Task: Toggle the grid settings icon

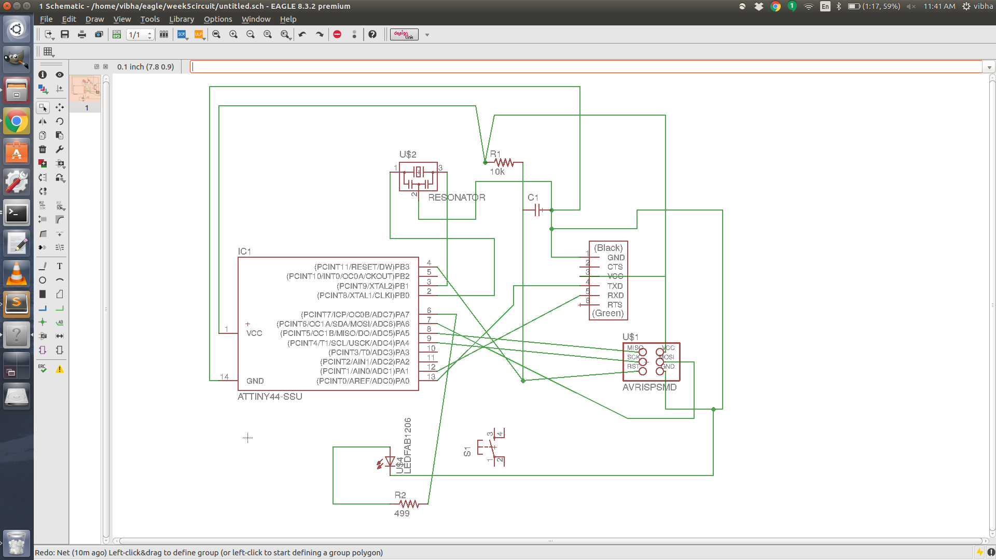Action: click(x=48, y=51)
